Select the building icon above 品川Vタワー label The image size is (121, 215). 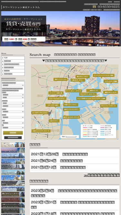point(52,116)
